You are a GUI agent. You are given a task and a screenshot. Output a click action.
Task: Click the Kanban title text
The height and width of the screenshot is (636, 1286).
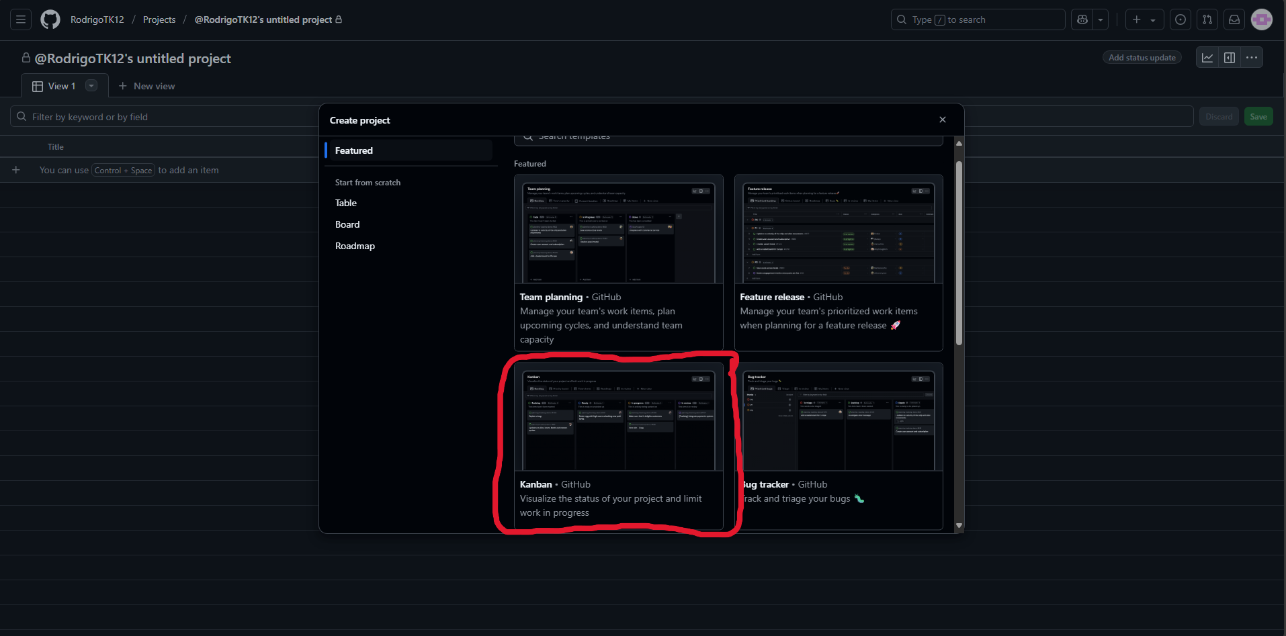click(535, 484)
